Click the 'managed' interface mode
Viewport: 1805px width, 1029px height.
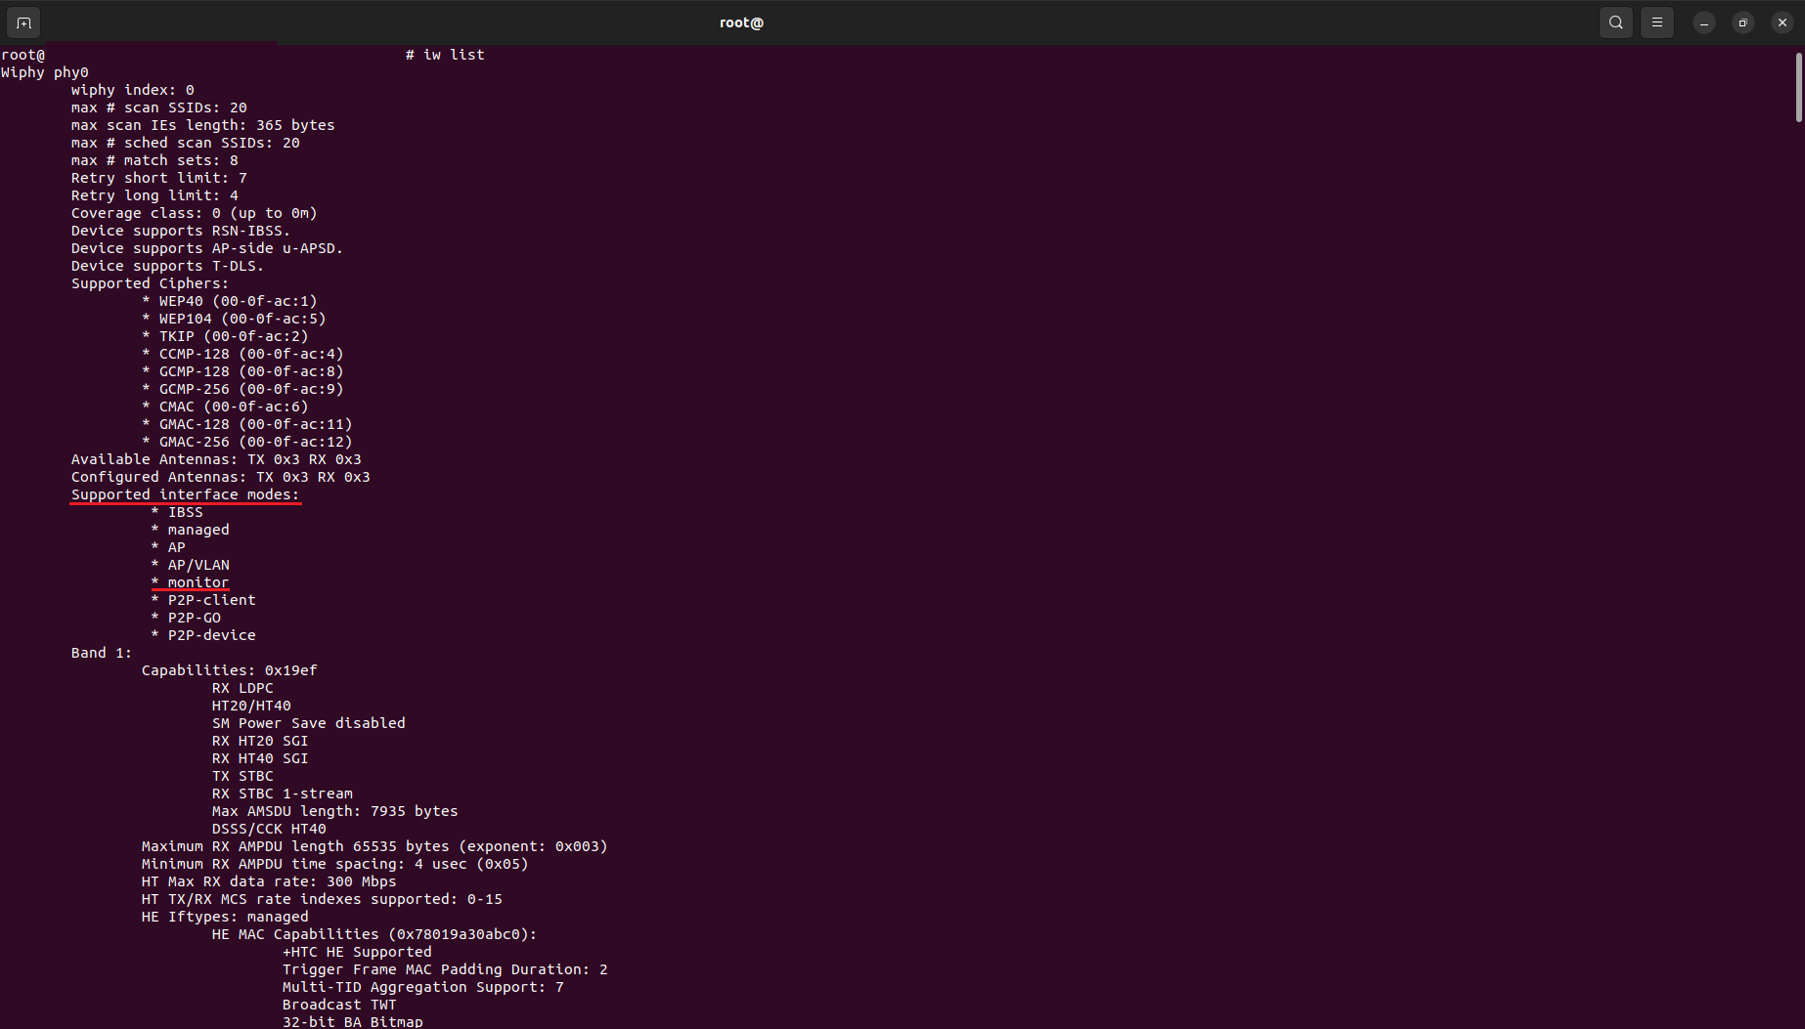point(190,530)
